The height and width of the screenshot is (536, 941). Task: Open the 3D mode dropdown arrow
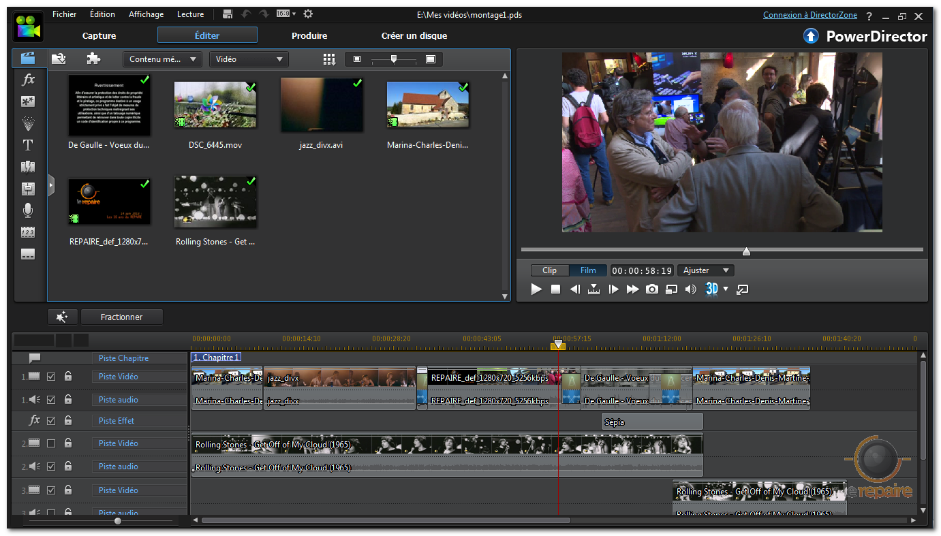(726, 289)
